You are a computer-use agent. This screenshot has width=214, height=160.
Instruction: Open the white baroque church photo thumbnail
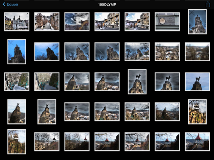pyautogui.click(x=17, y=22)
